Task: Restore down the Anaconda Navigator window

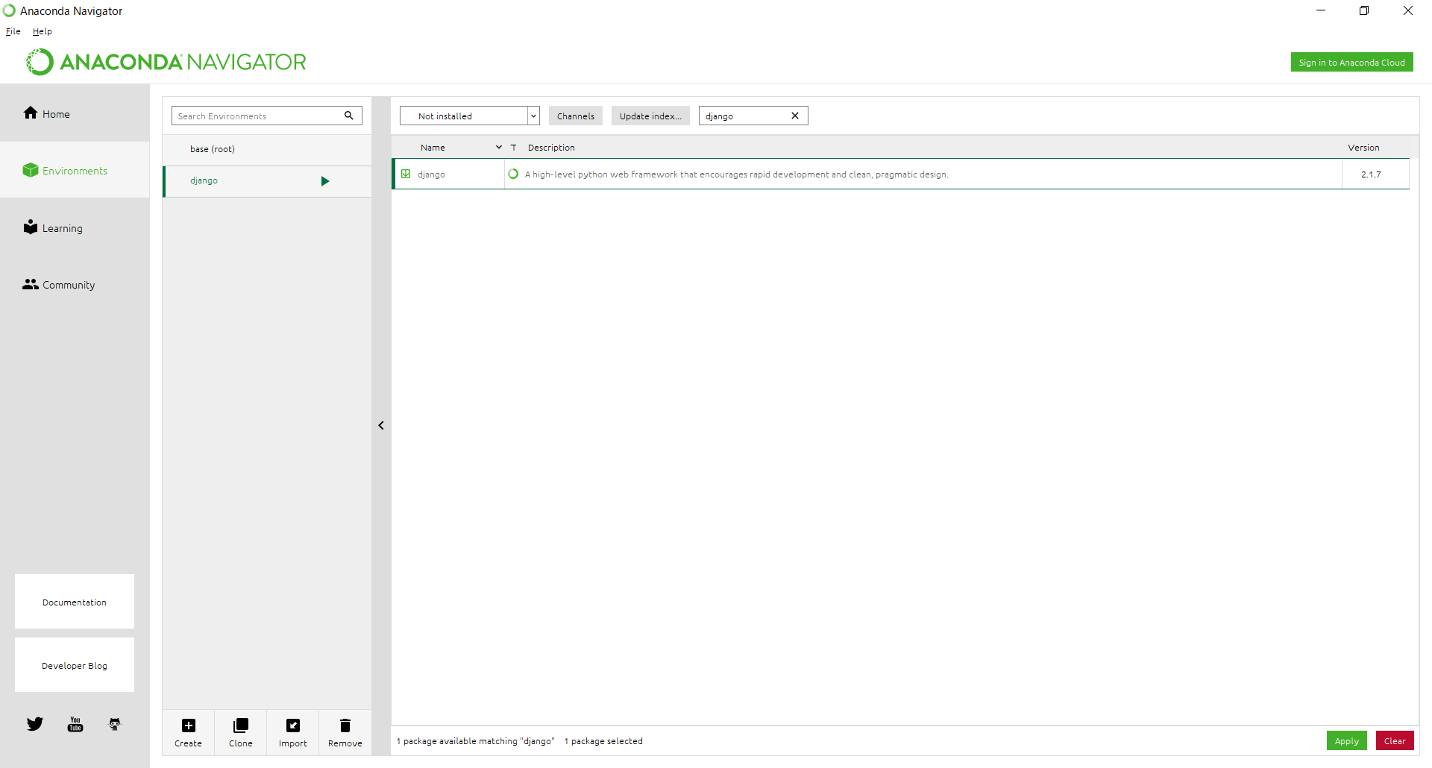Action: click(1364, 10)
